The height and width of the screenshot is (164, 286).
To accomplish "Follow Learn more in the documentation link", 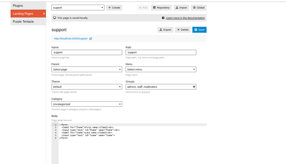I will click(185, 18).
